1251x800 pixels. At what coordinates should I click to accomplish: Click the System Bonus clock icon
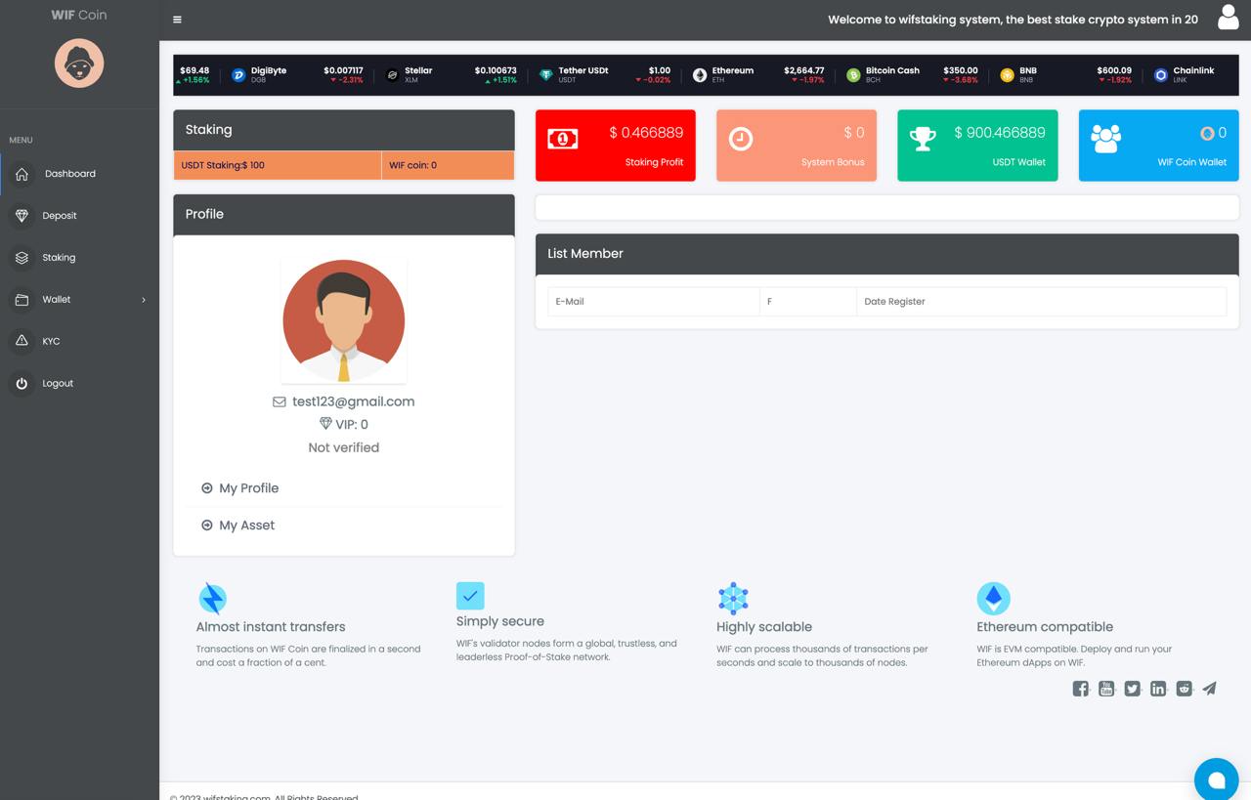point(741,139)
